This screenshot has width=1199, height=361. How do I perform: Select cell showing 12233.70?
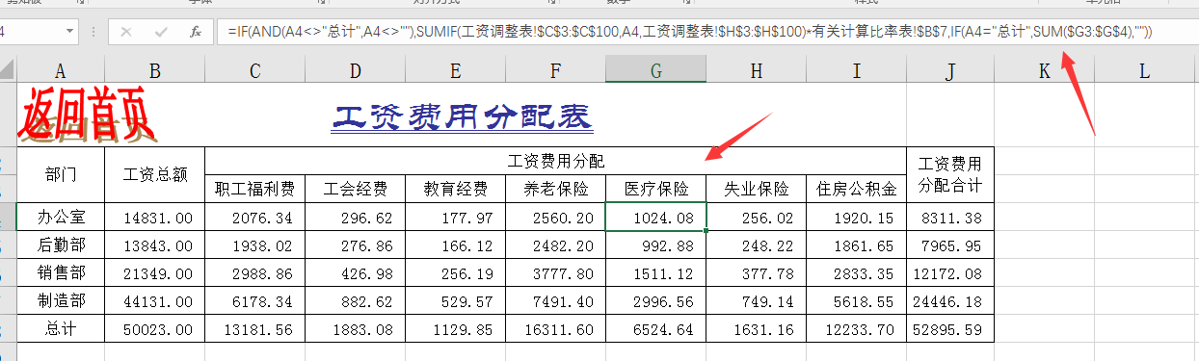tap(856, 328)
